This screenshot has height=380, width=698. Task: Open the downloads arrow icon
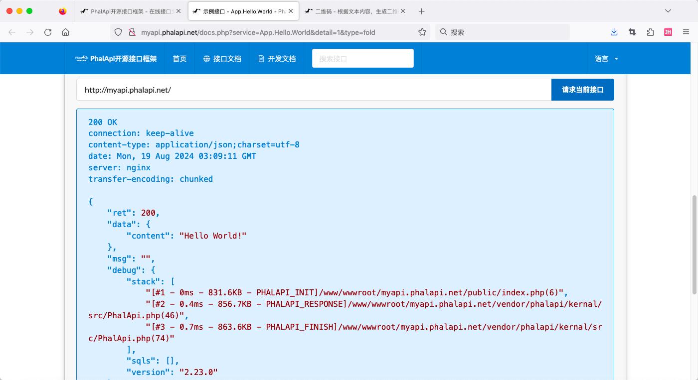(x=614, y=32)
